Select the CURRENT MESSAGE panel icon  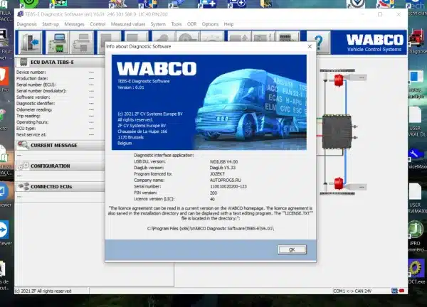23,145
